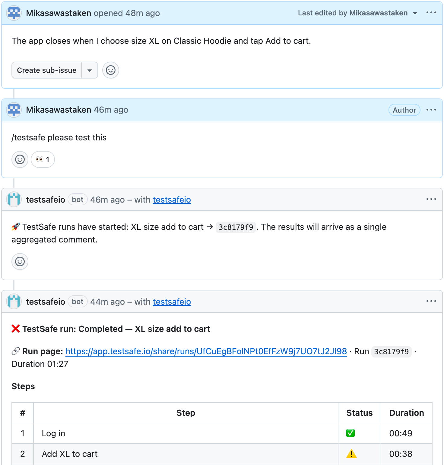
Task: Toggle the eyes reaction with count 1
Action: 43,159
